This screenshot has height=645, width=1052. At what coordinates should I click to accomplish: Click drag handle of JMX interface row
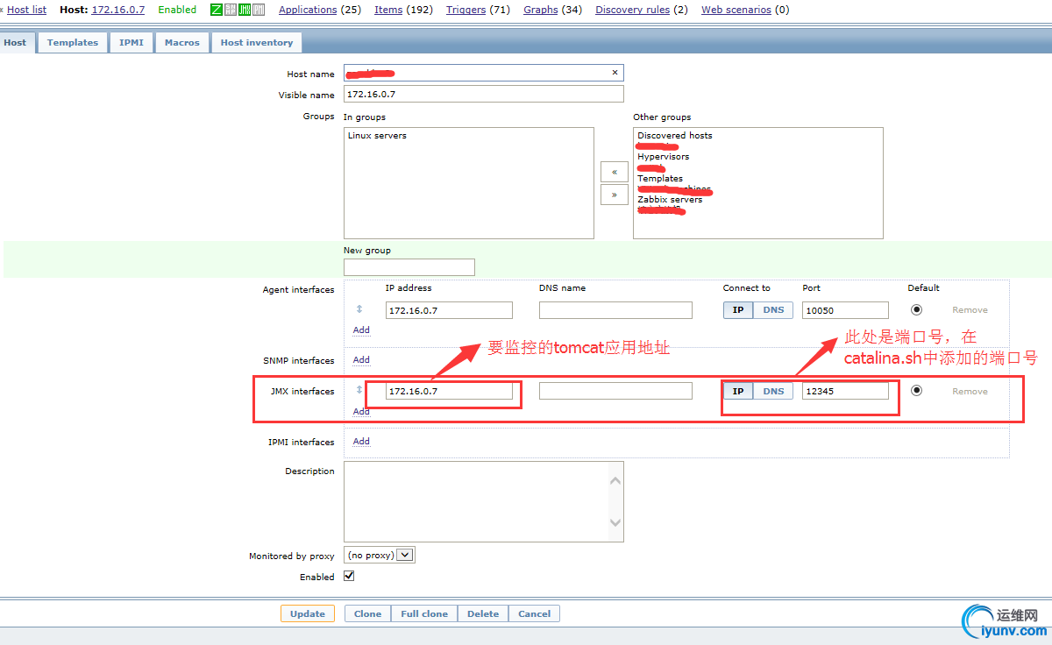pyautogui.click(x=359, y=390)
